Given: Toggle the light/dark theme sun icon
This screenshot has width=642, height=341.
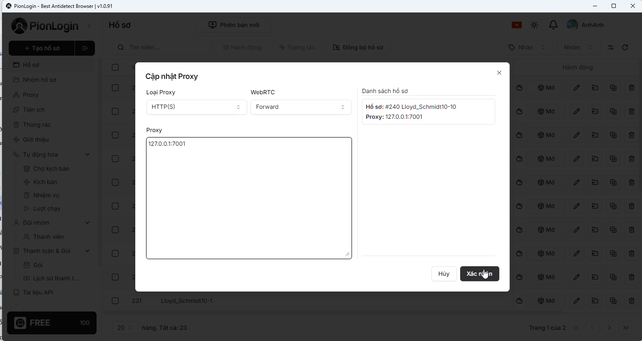Looking at the screenshot, I should coord(534,25).
